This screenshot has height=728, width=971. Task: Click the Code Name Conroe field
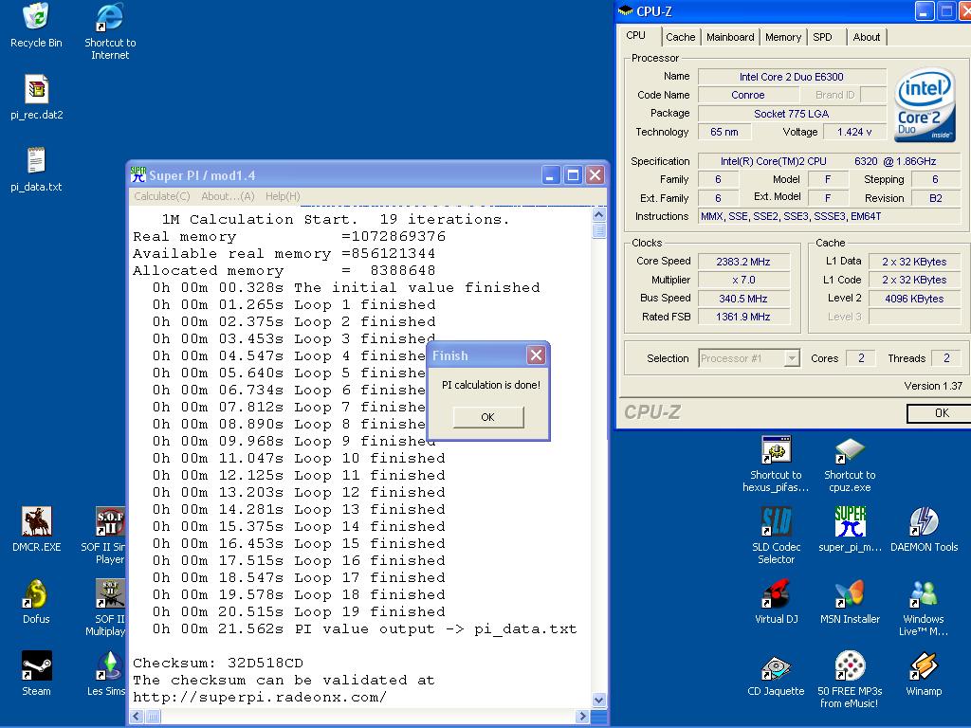(747, 95)
